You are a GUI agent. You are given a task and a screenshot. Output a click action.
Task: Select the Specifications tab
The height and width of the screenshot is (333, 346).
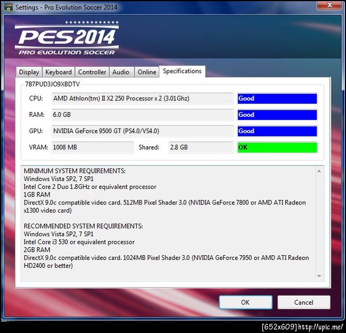182,71
